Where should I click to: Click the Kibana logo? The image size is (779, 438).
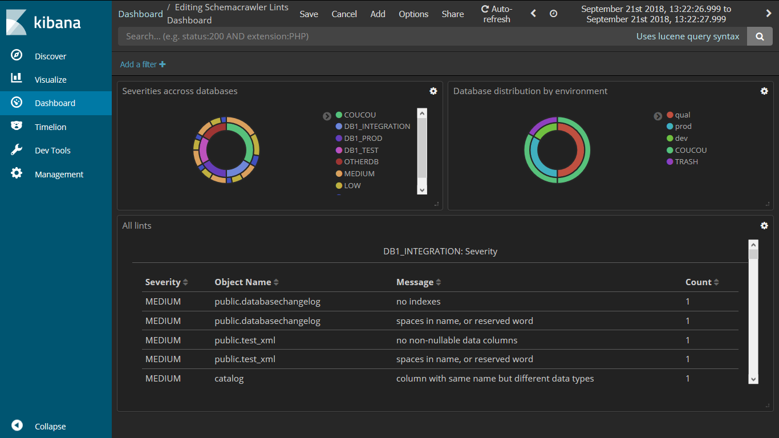(x=44, y=22)
